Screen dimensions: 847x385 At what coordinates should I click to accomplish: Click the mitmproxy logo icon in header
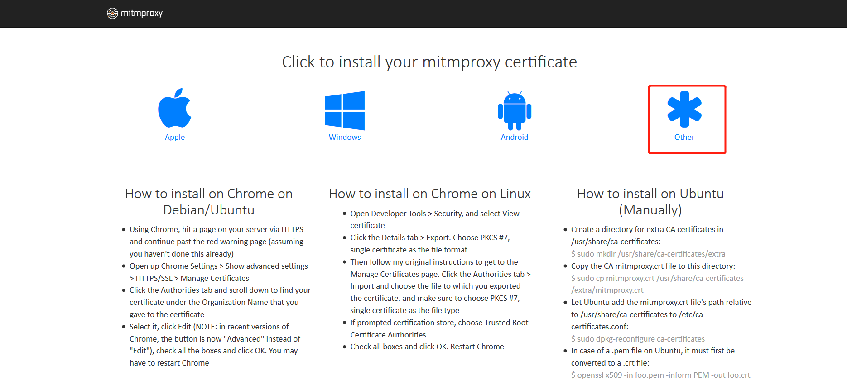coord(112,14)
